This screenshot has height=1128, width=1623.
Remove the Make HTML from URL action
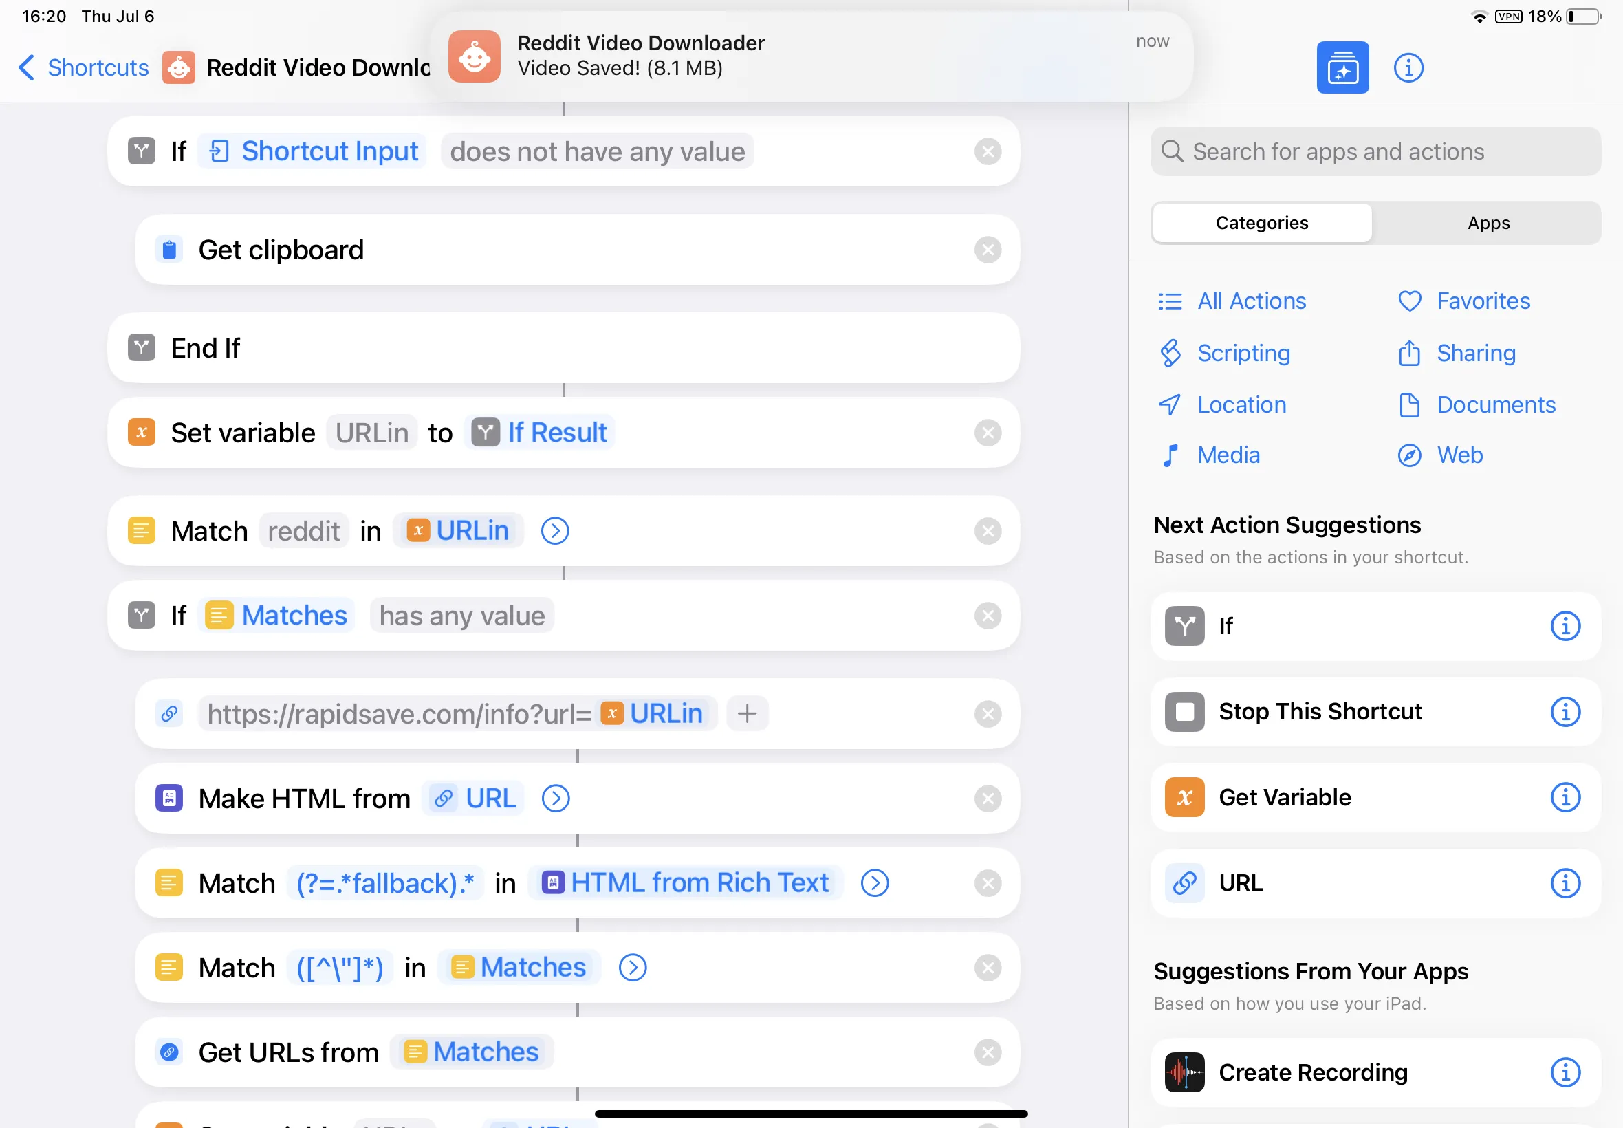[987, 799]
